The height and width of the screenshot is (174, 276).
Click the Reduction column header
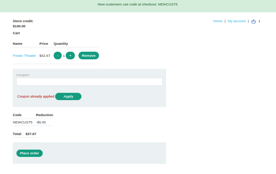pos(45,115)
